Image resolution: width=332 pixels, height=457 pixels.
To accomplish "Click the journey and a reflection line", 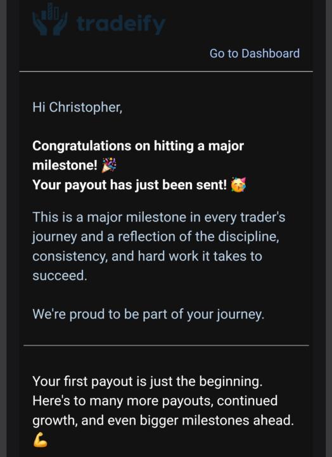I will (156, 237).
